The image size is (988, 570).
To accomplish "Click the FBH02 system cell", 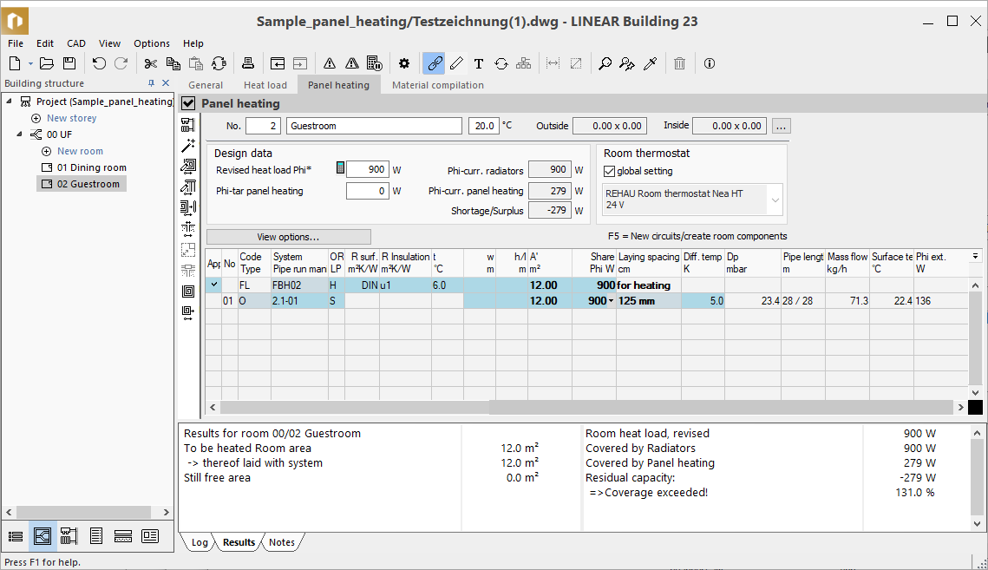I will (299, 285).
